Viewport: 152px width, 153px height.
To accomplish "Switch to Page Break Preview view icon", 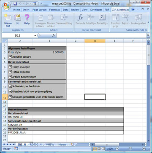I will (x=103, y=149).
